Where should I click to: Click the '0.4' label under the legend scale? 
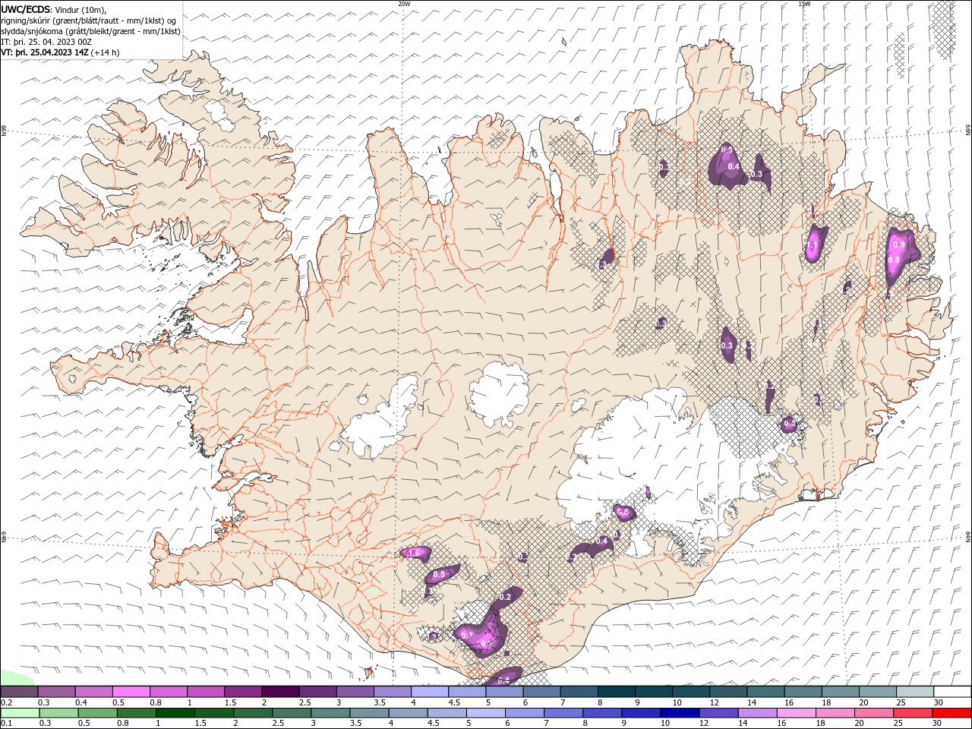81,702
